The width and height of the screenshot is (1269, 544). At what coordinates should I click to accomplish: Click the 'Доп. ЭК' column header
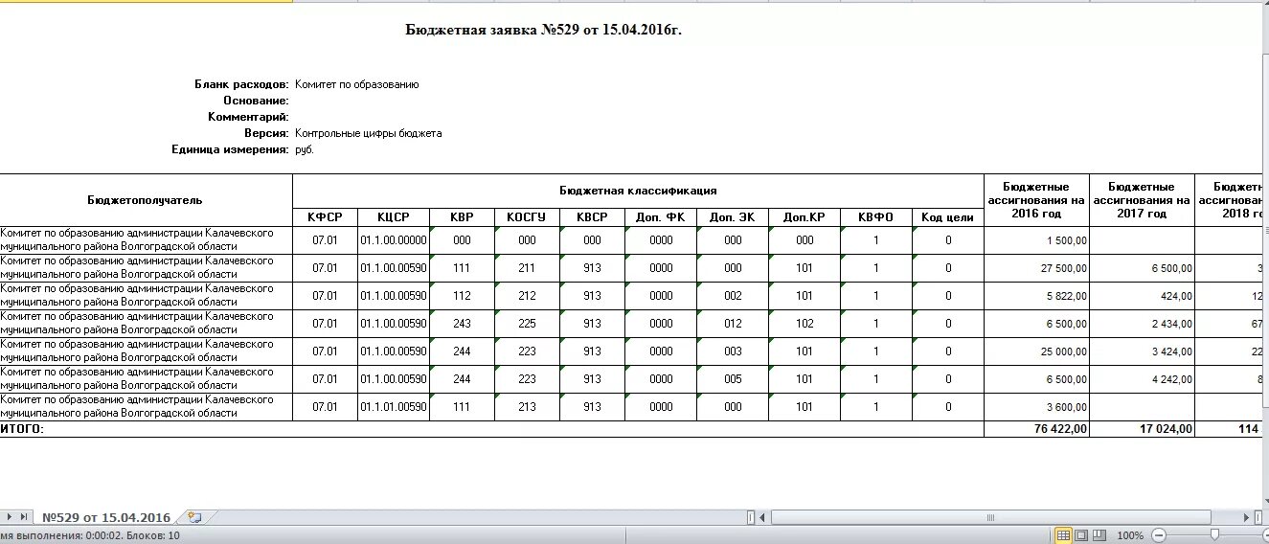(x=733, y=217)
